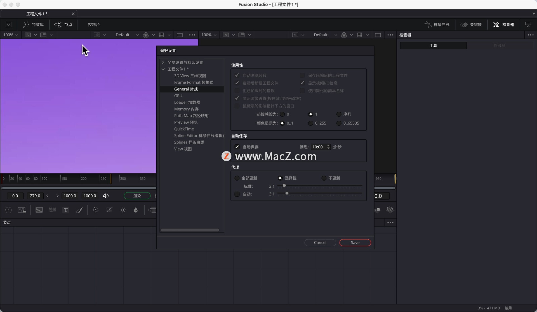Set start frame radio to 0
The width and height of the screenshot is (537, 312).
tap(282, 114)
